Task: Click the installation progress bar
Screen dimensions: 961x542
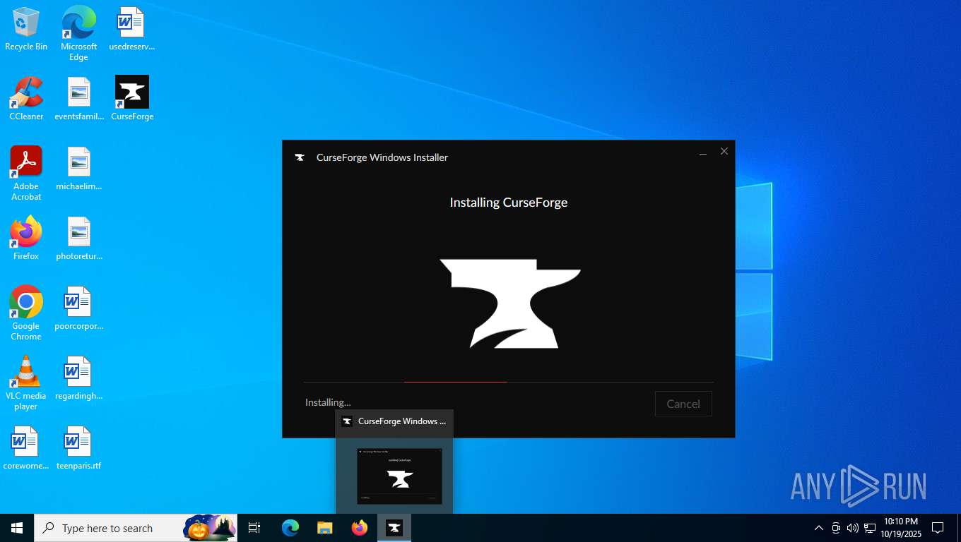Action: [509, 382]
